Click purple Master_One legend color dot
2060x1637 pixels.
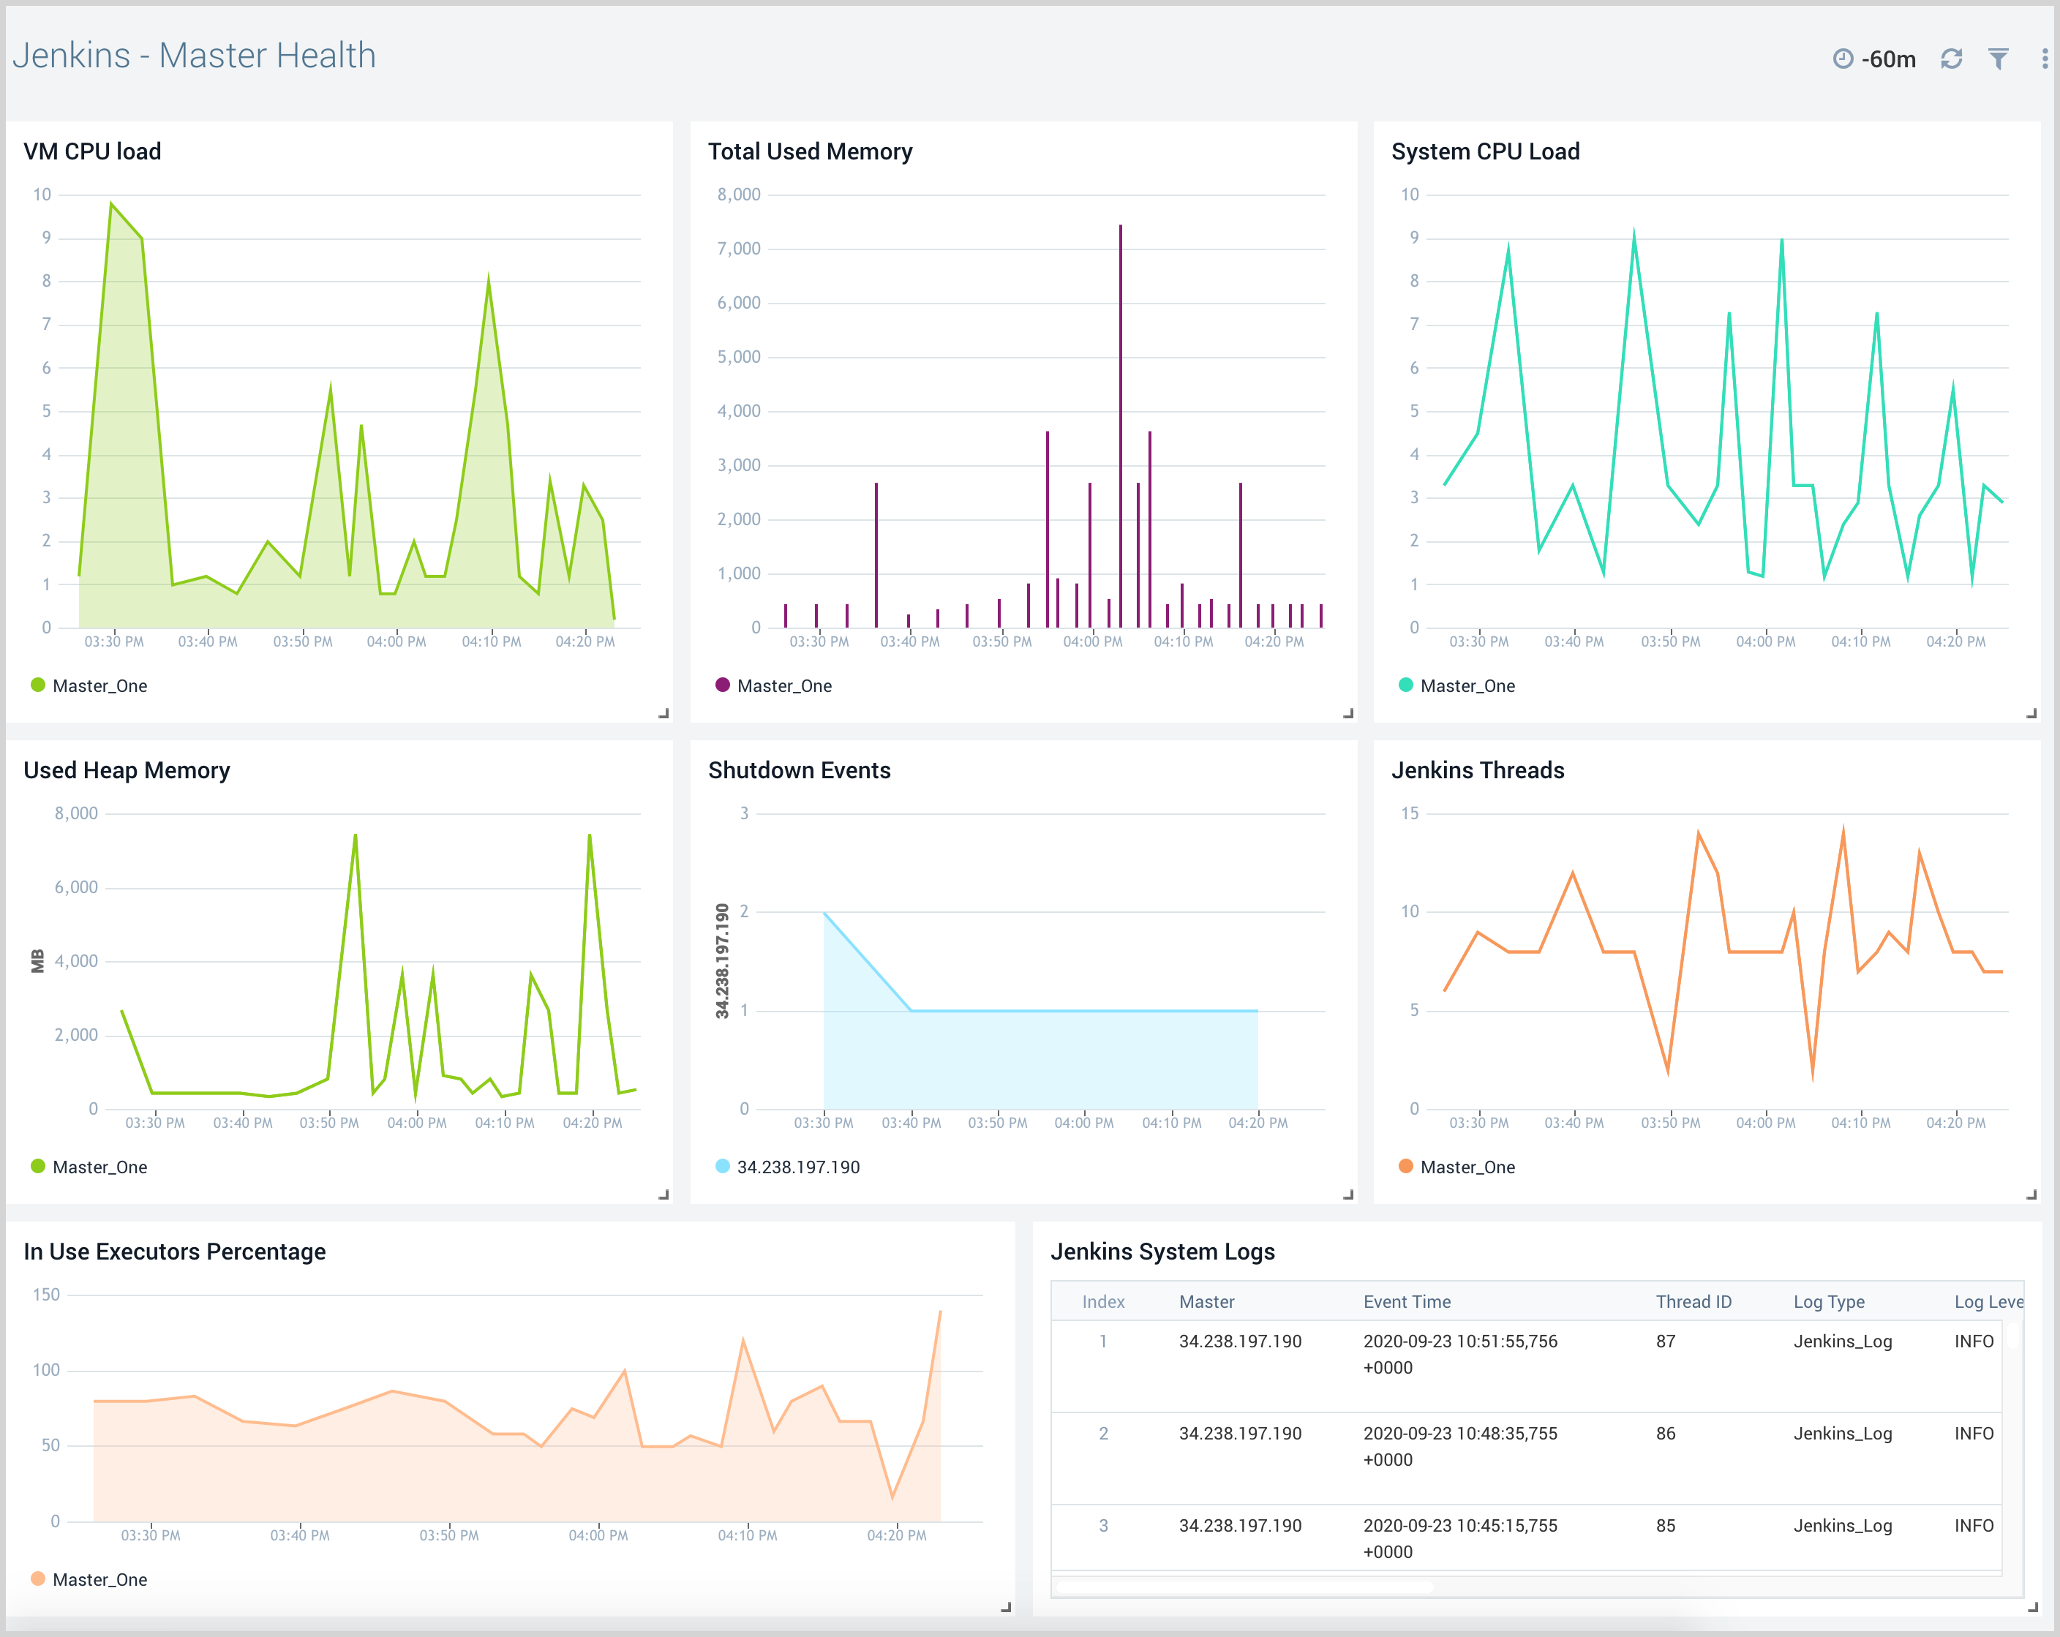pyautogui.click(x=722, y=685)
